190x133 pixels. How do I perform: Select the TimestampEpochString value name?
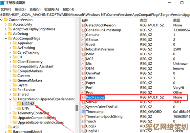pos(104,116)
